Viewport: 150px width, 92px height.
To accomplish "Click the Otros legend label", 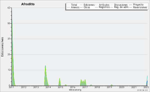I will (87, 7).
